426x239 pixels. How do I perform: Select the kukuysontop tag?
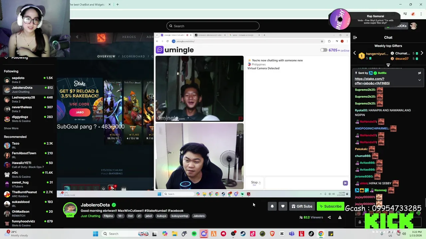(x=180, y=216)
